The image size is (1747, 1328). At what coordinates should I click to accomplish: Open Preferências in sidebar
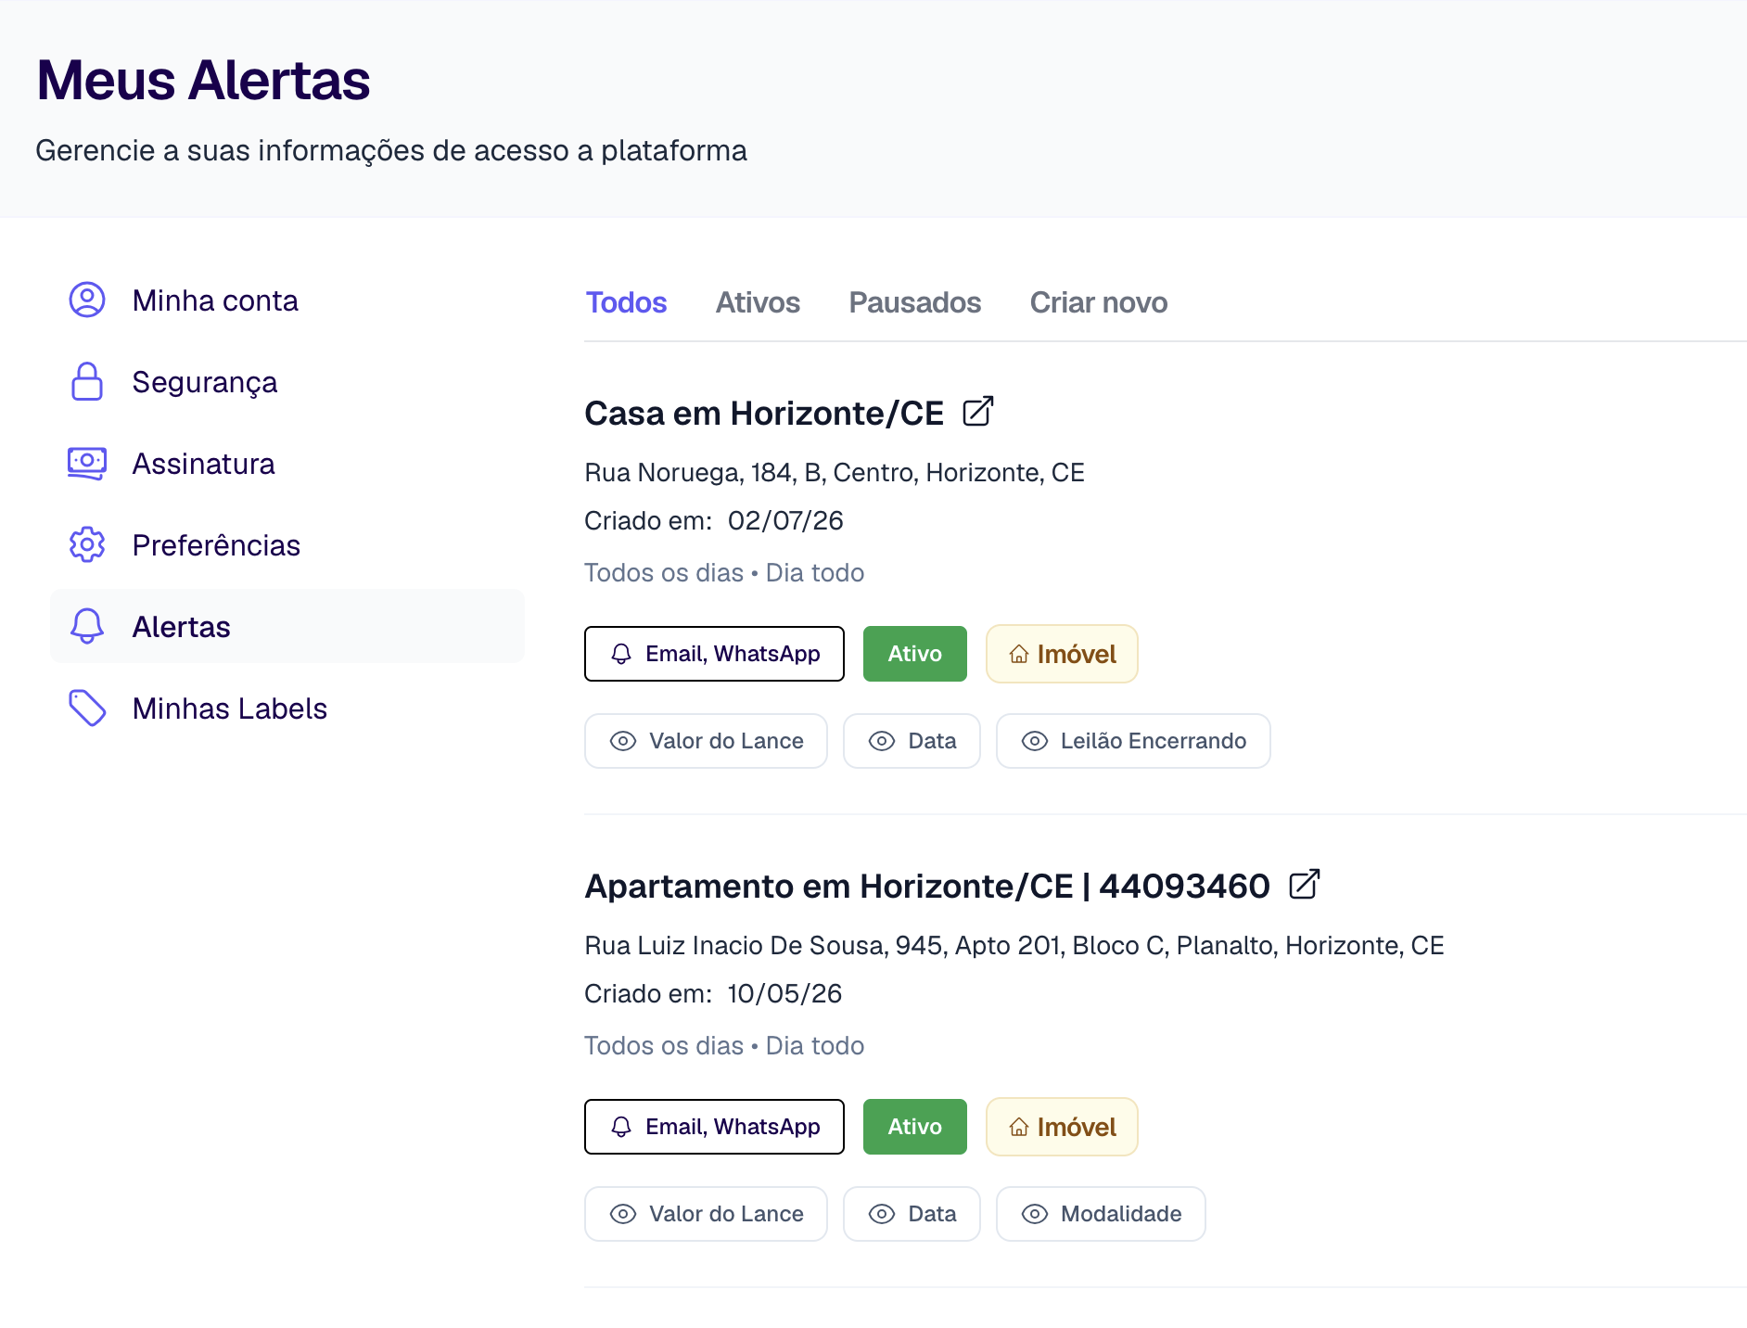[287, 544]
